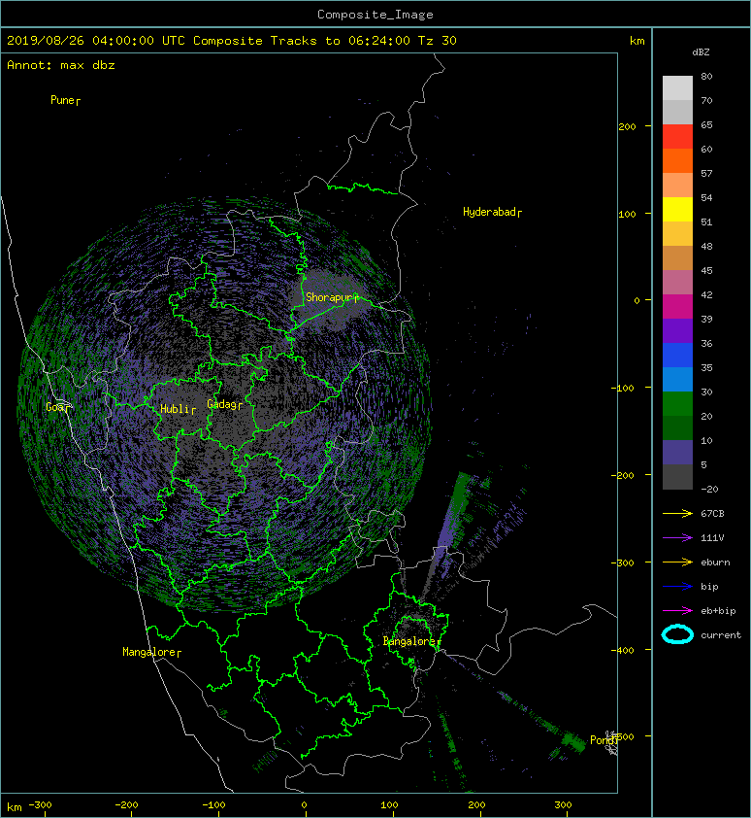Viewport: 751px width, 818px height.
Task: Click the '-300' tick label on horizontal axis
Action: (40, 805)
